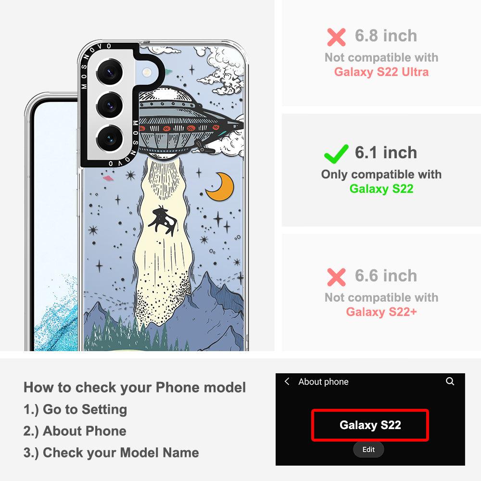Select the red-outlined Galaxy S22 name box
The image size is (481, 481).
pyautogui.click(x=370, y=425)
